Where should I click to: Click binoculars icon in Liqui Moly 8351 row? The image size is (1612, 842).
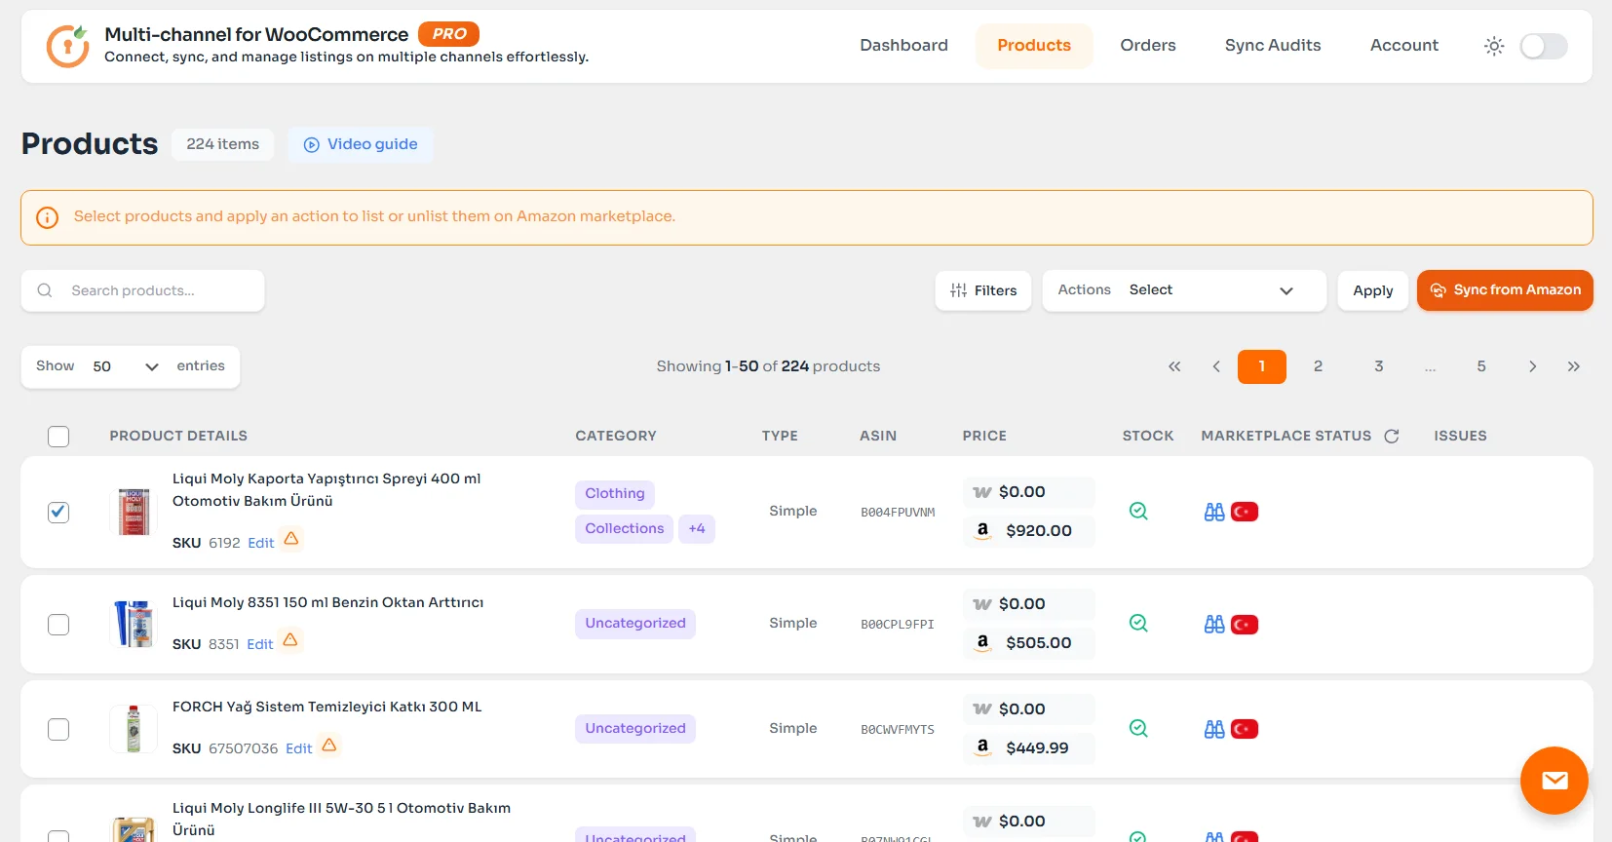[1214, 625]
